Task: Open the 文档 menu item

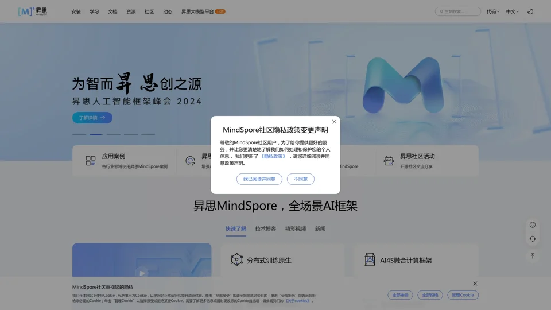Action: [112, 11]
